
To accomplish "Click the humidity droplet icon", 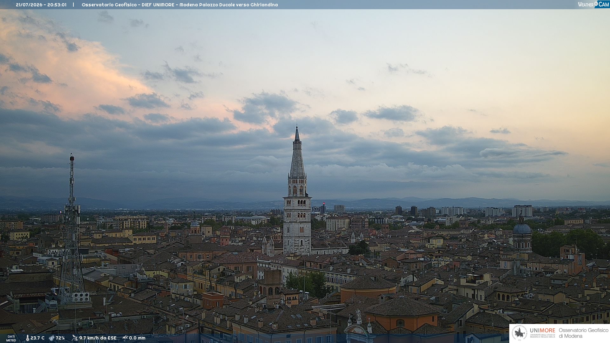I will point(51,338).
